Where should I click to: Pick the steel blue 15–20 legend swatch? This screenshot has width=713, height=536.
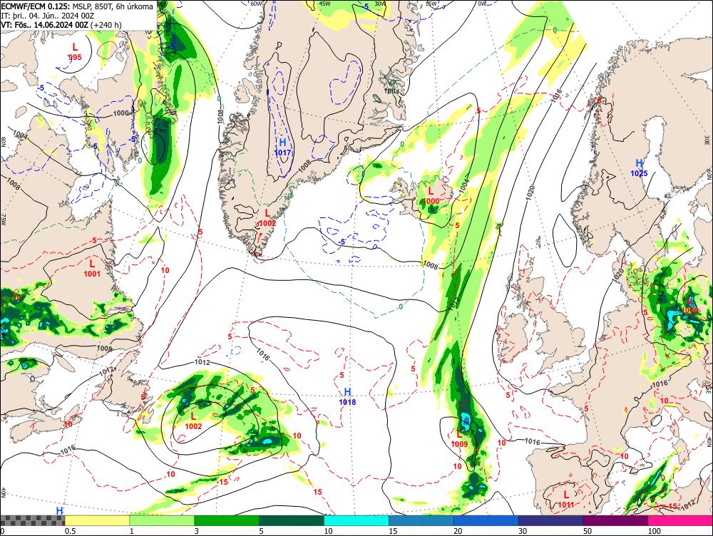pyautogui.click(x=421, y=520)
